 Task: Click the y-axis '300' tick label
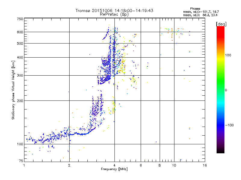click(x=20, y=76)
